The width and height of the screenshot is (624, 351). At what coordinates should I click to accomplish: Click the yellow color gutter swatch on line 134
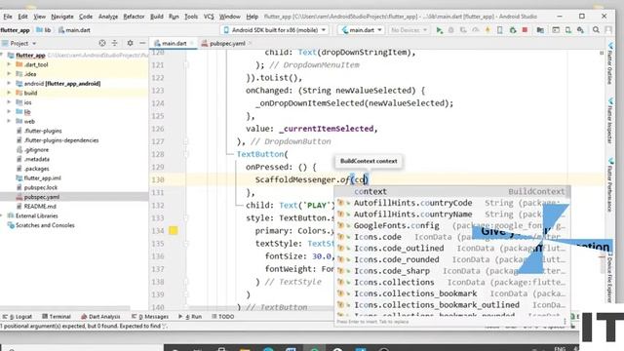(x=174, y=230)
